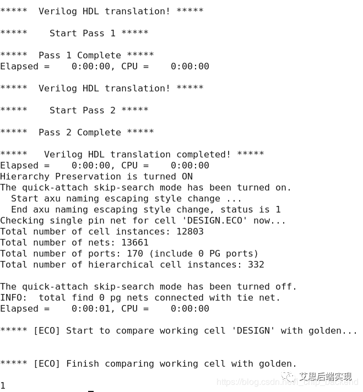Click the 'skip-search mode has been turned on' line

(146, 187)
